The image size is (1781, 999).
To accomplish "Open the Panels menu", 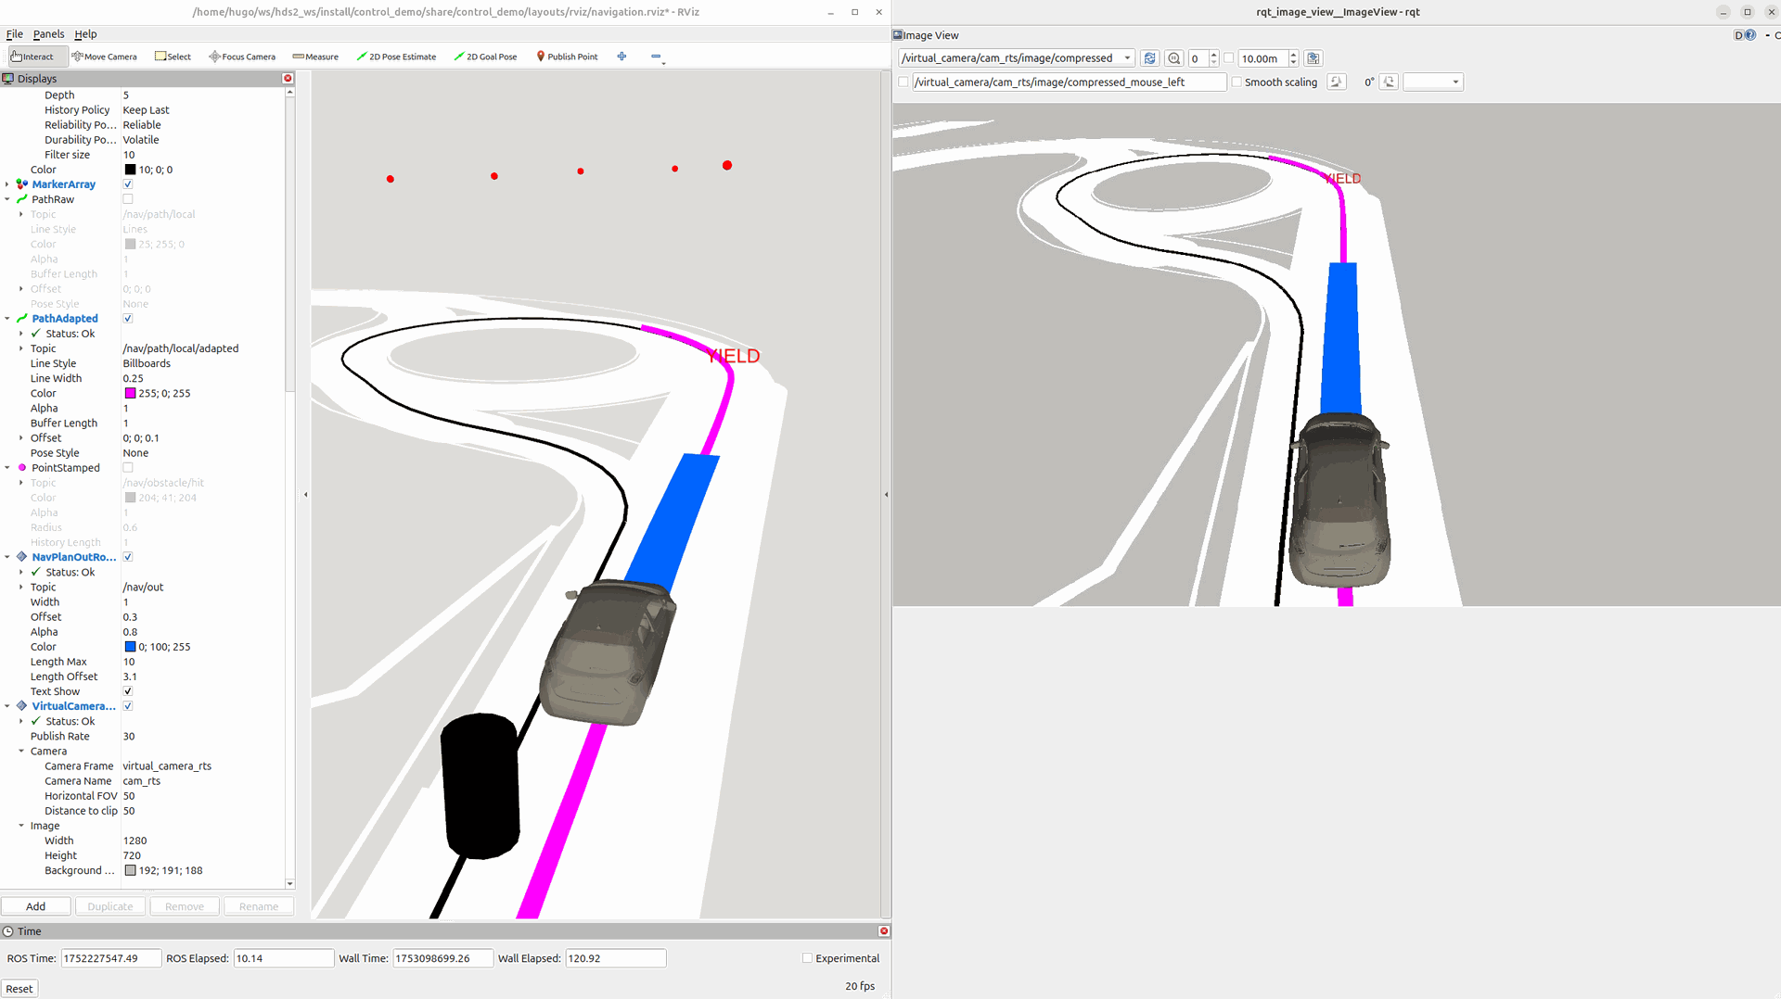I will tap(48, 34).
